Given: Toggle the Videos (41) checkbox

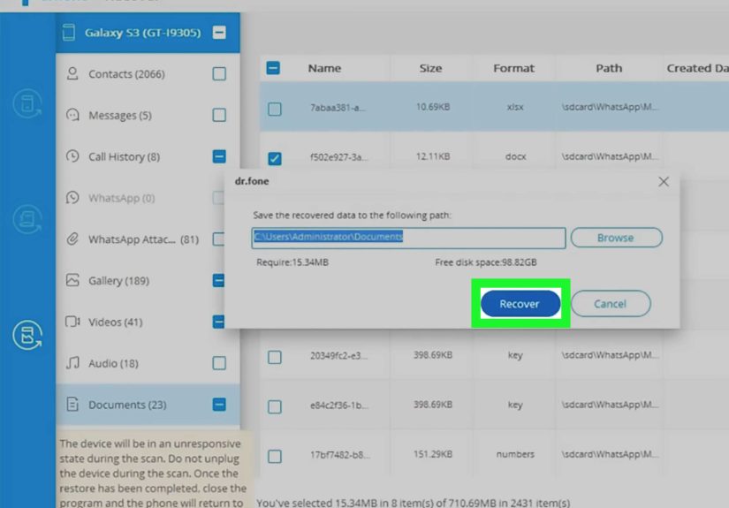Looking at the screenshot, I should coord(218,322).
